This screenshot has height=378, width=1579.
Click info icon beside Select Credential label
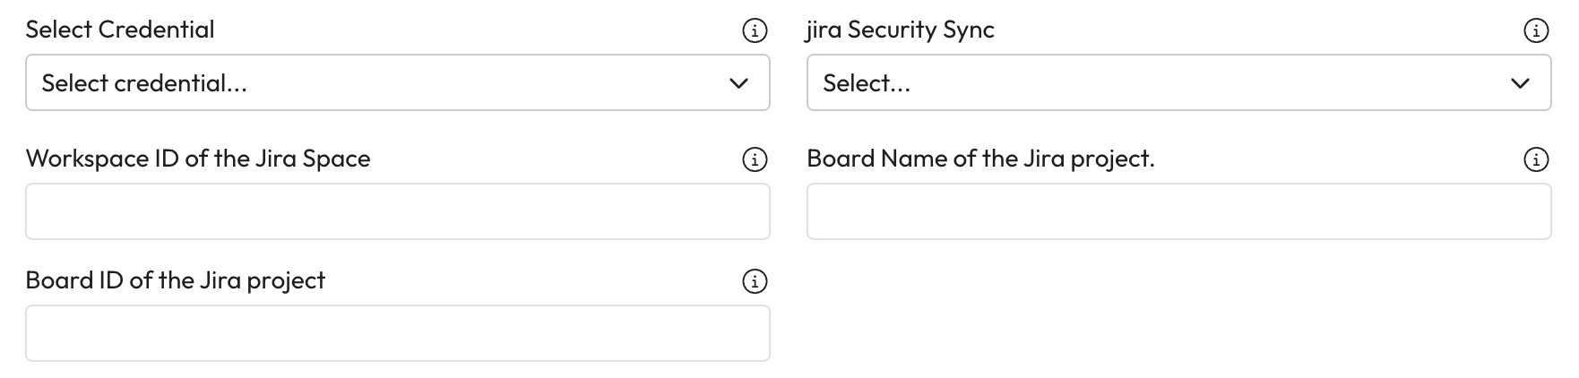coord(755,31)
